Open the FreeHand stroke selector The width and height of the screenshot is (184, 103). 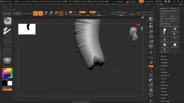(7, 32)
